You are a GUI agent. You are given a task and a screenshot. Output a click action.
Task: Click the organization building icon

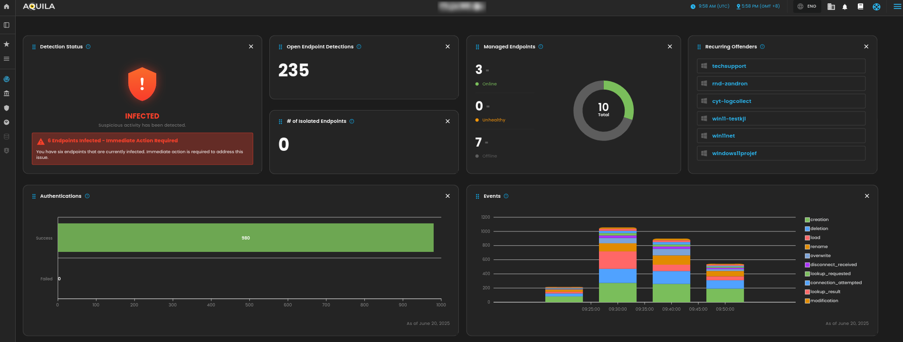pos(831,7)
